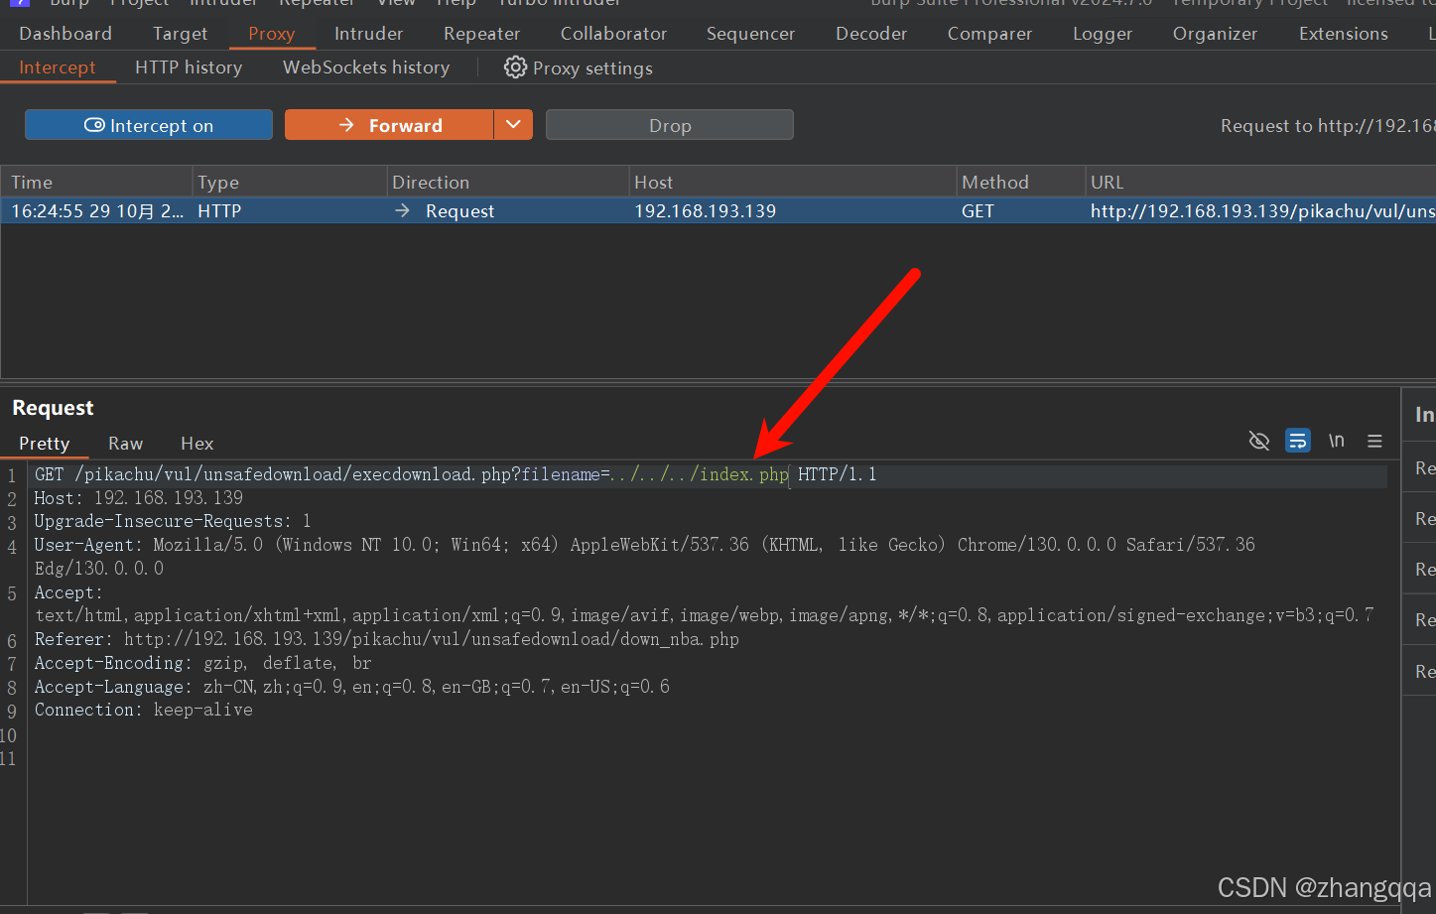Open the Request editor hamburger menu
1436x914 pixels.
click(1374, 441)
